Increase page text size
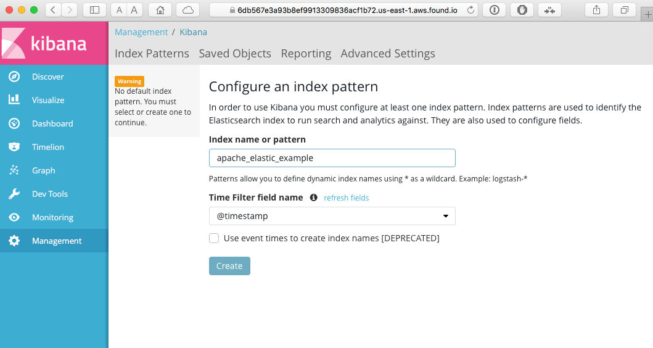The height and width of the screenshot is (348, 653). tap(134, 10)
